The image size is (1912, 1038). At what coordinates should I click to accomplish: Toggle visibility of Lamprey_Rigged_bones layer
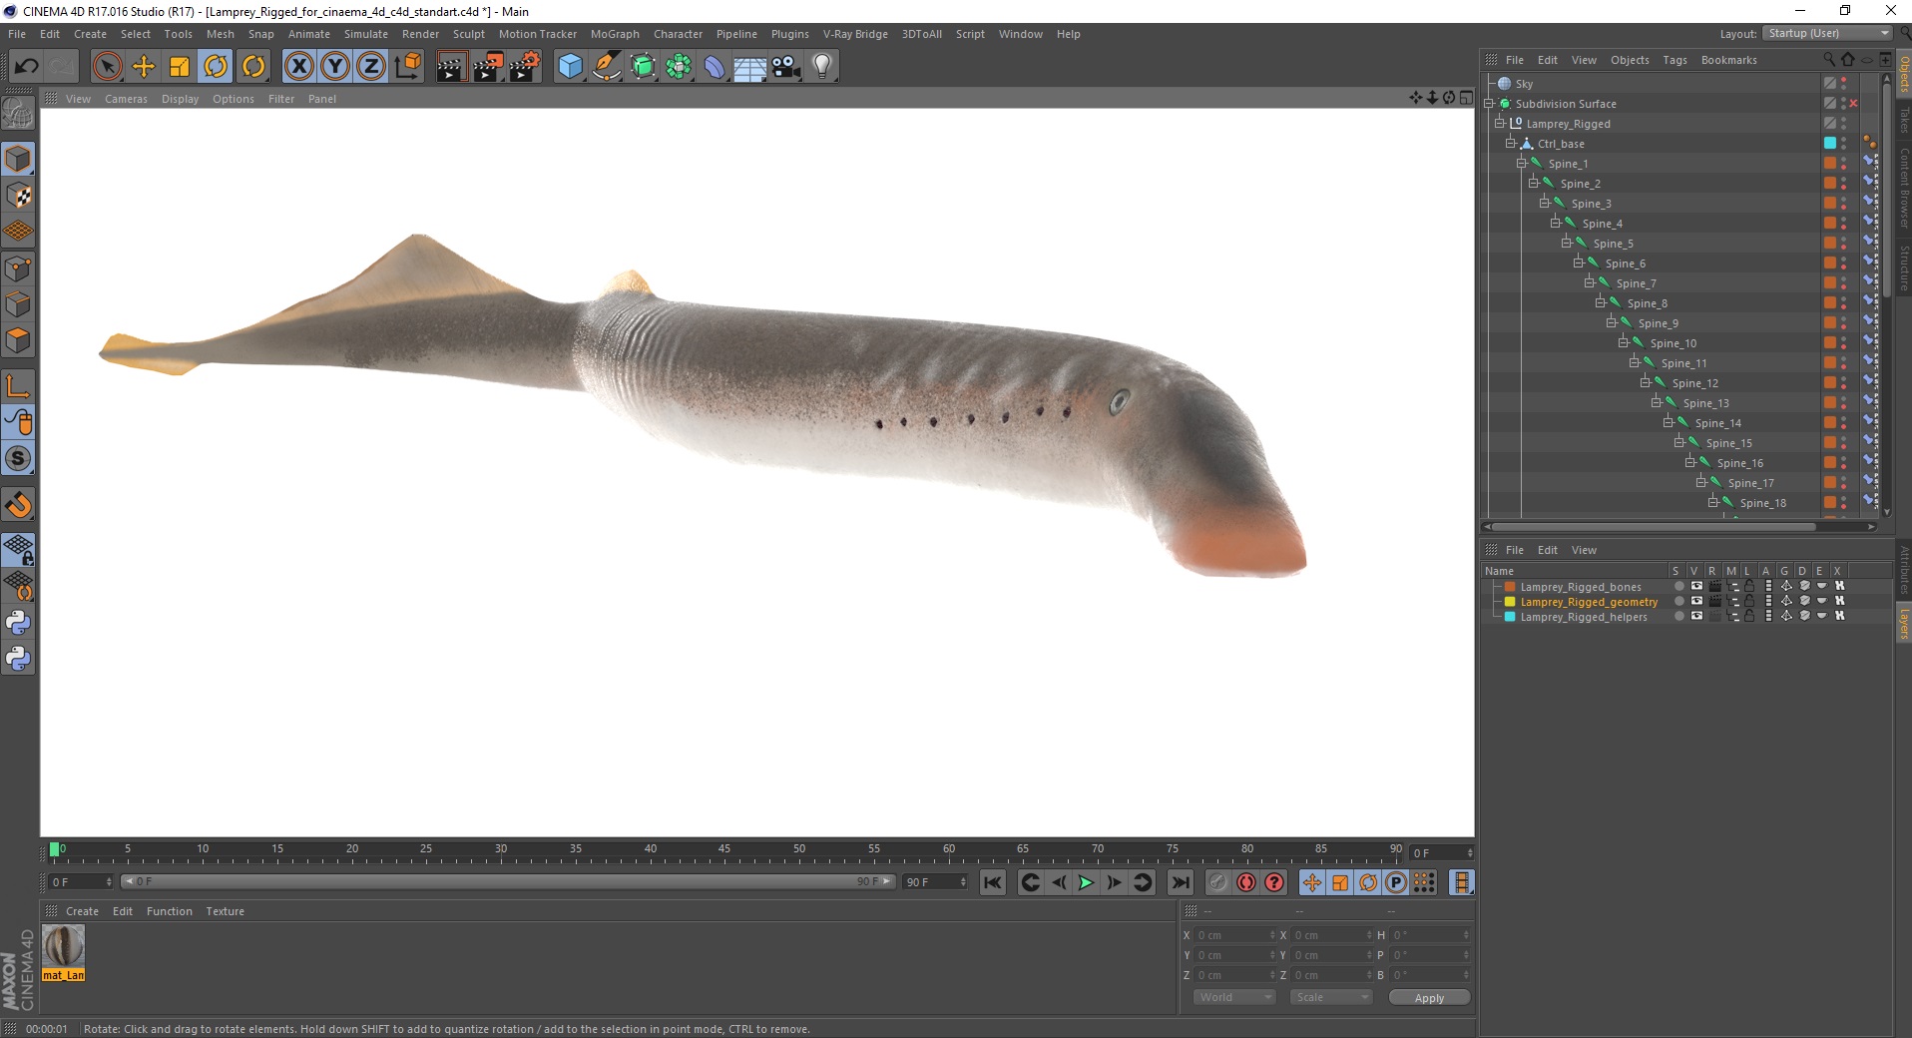[1696, 587]
